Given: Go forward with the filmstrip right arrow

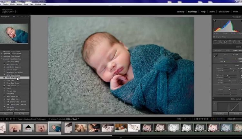Looking at the screenshot, I should tap(14, 119).
